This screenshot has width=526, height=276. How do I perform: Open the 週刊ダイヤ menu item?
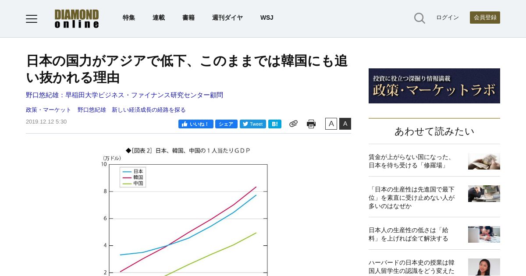[227, 18]
